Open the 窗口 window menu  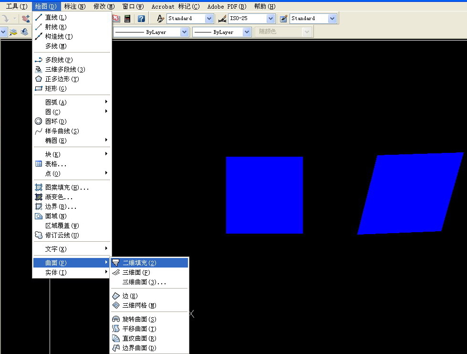(133, 7)
